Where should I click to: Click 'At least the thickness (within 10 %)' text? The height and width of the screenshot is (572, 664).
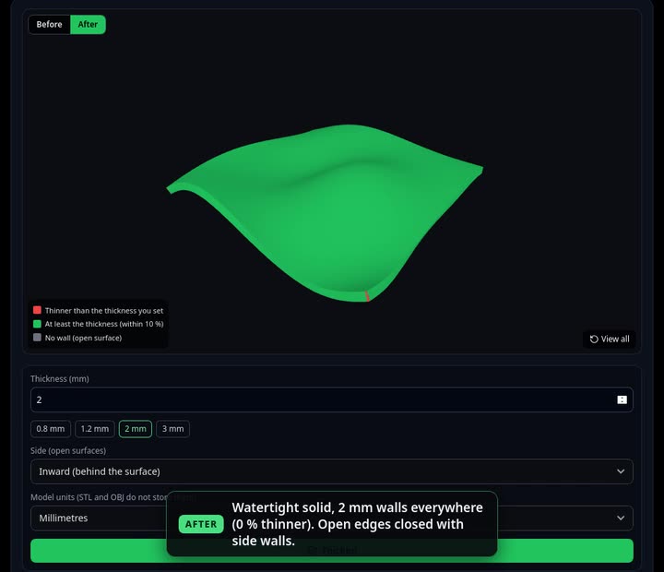(104, 324)
